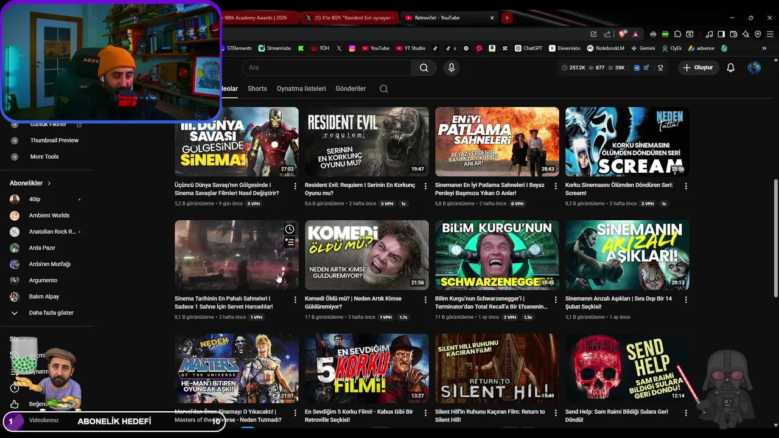The height and width of the screenshot is (438, 779).
Task: Open the Instagram bookmark icon
Action: click(x=352, y=48)
